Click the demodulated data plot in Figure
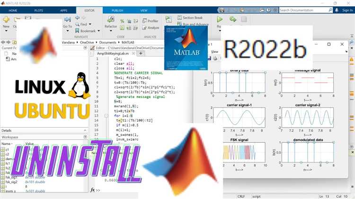355x199 pixels. pos(307,152)
